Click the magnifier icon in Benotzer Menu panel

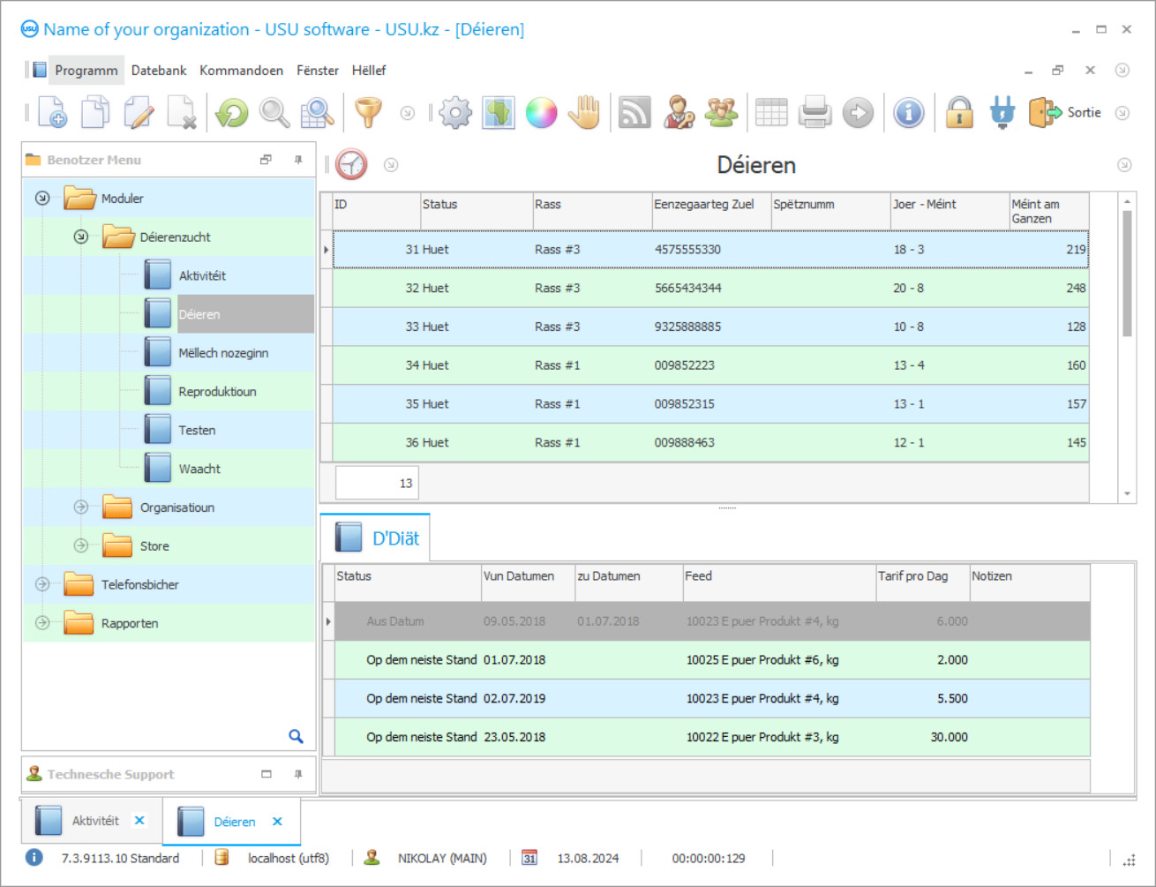tap(297, 736)
